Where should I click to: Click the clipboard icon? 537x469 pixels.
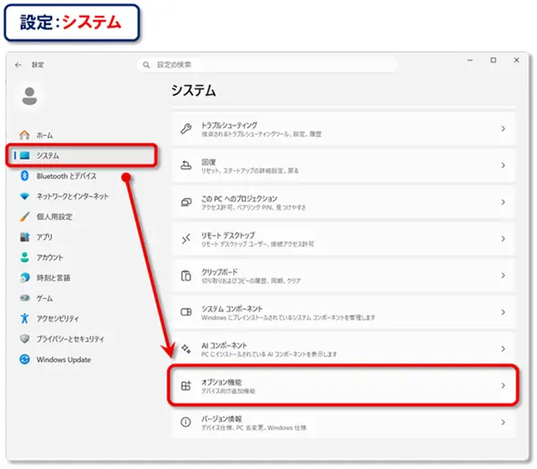186,276
